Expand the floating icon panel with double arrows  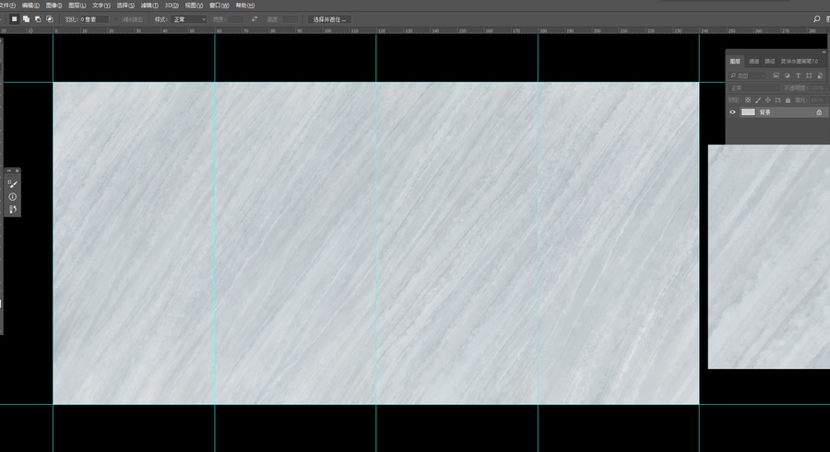click(9, 170)
